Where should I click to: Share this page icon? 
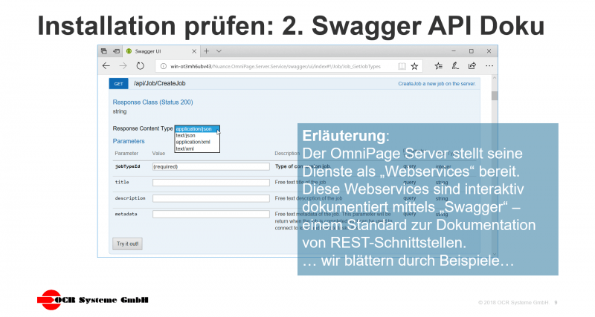(472, 66)
